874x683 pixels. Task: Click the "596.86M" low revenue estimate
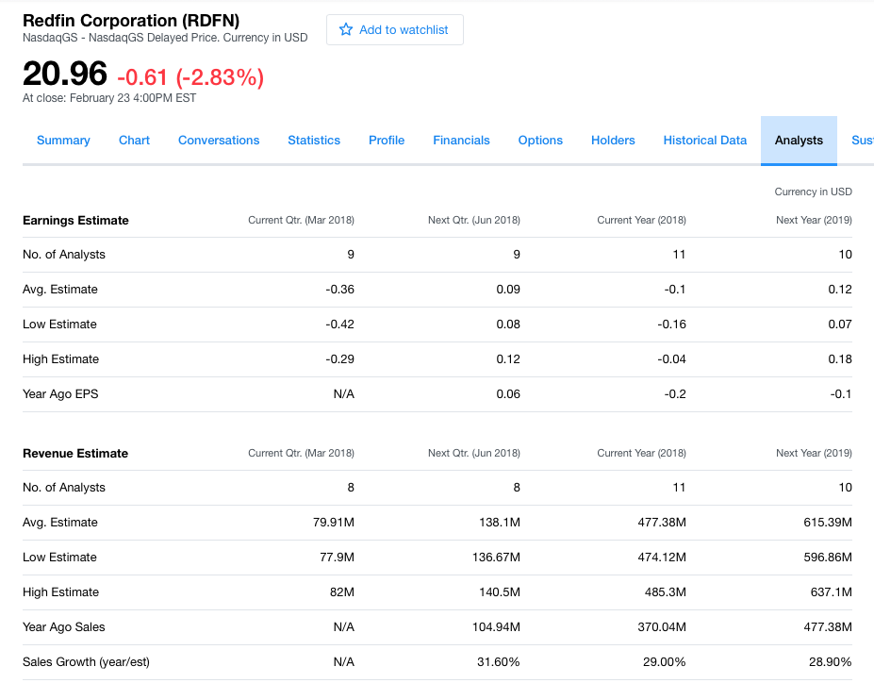tap(828, 557)
